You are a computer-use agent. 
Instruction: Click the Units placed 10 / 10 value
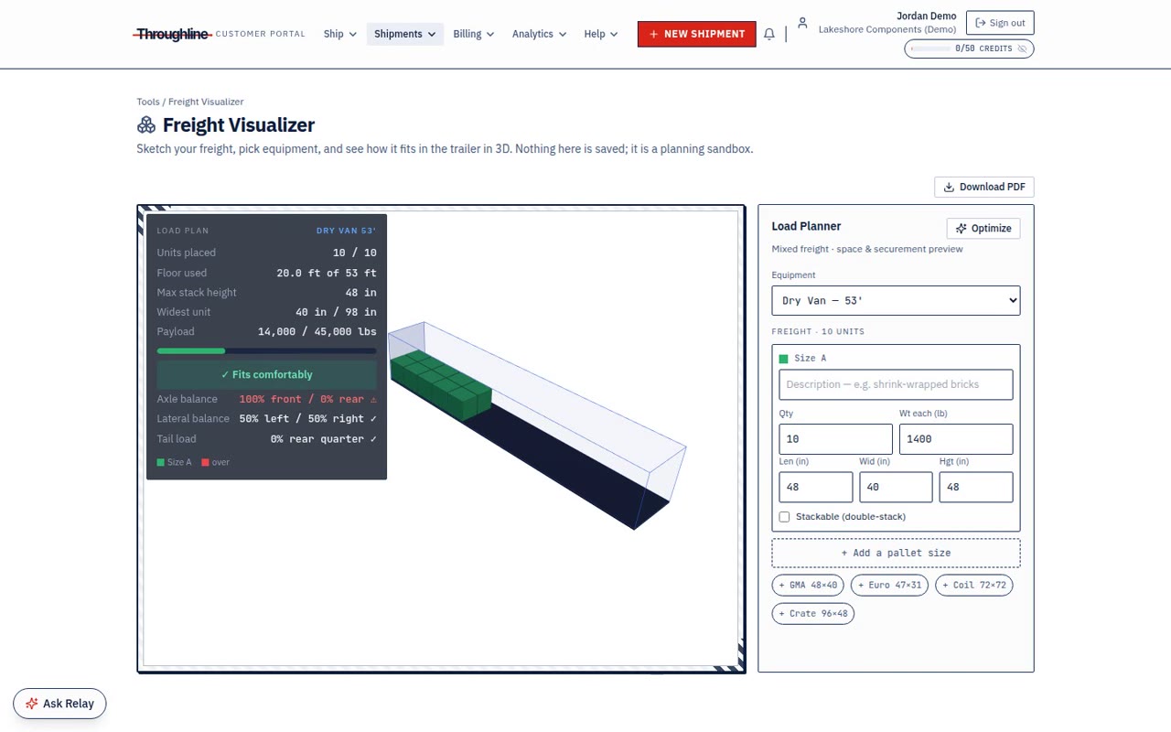(x=354, y=253)
